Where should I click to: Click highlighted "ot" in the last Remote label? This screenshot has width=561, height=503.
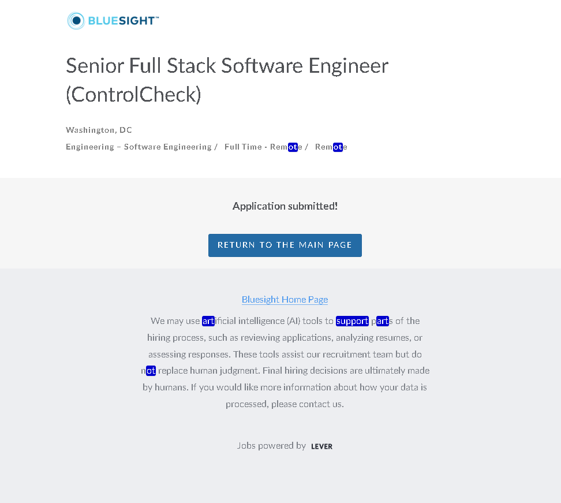pyautogui.click(x=338, y=147)
